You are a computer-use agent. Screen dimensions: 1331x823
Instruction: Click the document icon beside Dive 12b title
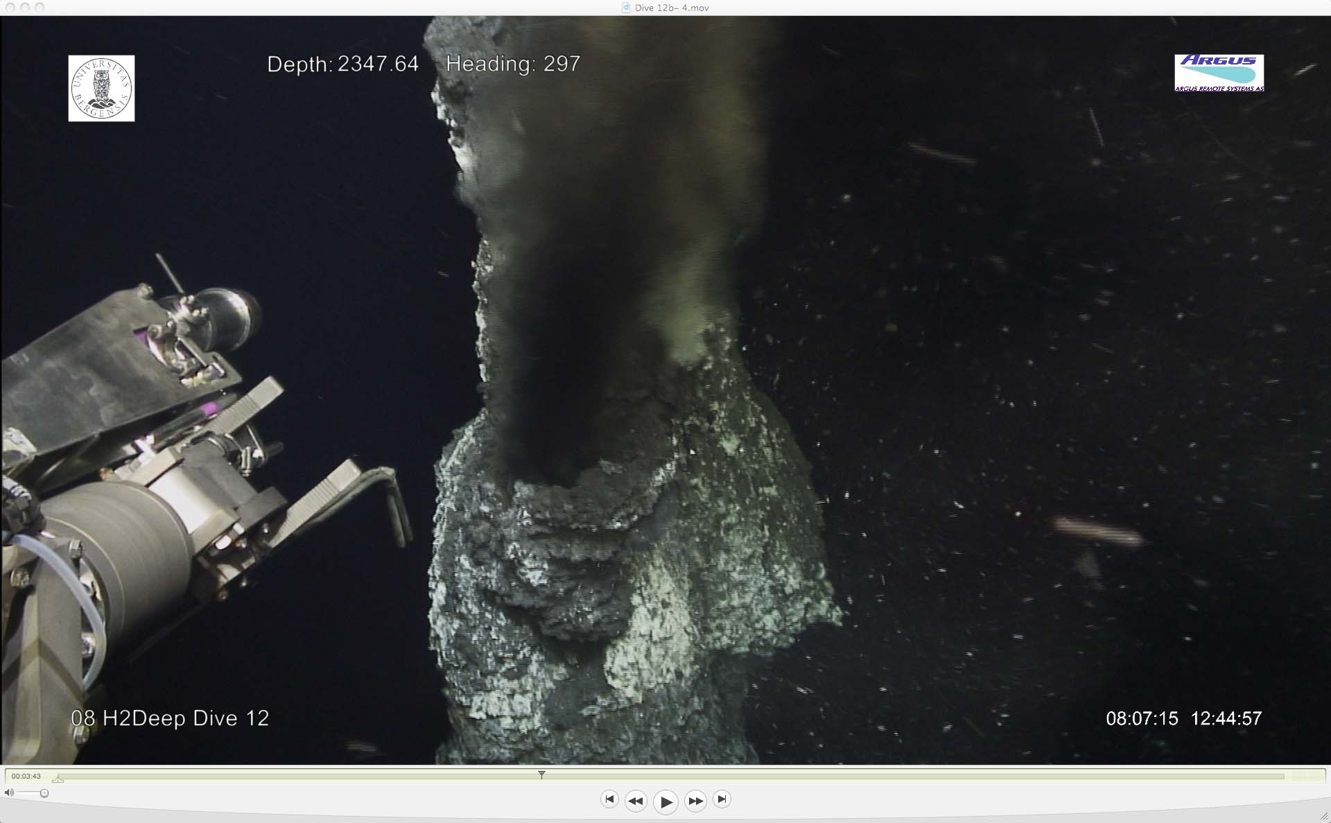[626, 8]
